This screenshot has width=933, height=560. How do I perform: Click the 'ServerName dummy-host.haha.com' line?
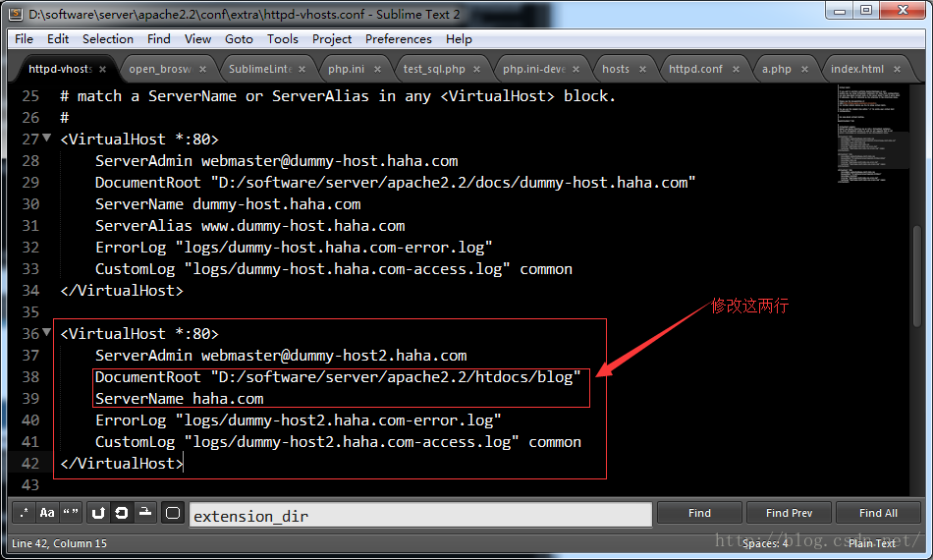coord(228,204)
